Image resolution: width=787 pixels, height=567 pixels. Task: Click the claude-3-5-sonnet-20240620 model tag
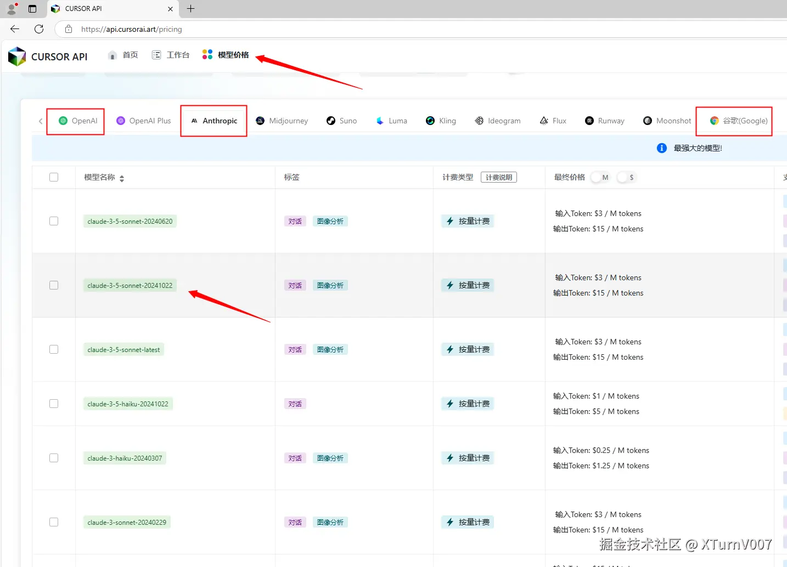click(130, 222)
